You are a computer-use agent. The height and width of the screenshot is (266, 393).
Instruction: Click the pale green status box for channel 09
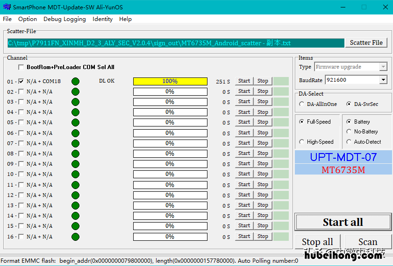click(281, 164)
